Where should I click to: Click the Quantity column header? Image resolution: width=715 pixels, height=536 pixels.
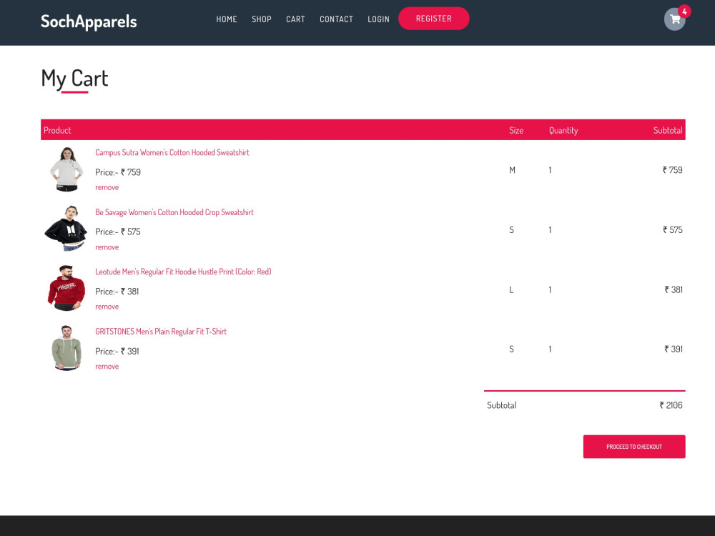coord(563,130)
